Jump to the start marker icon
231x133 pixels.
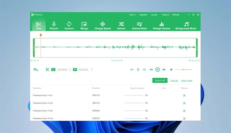pos(132,70)
